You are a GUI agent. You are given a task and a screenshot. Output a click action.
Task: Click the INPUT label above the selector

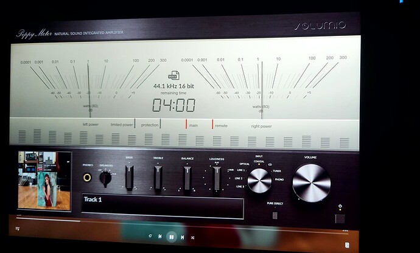[x=259, y=156]
